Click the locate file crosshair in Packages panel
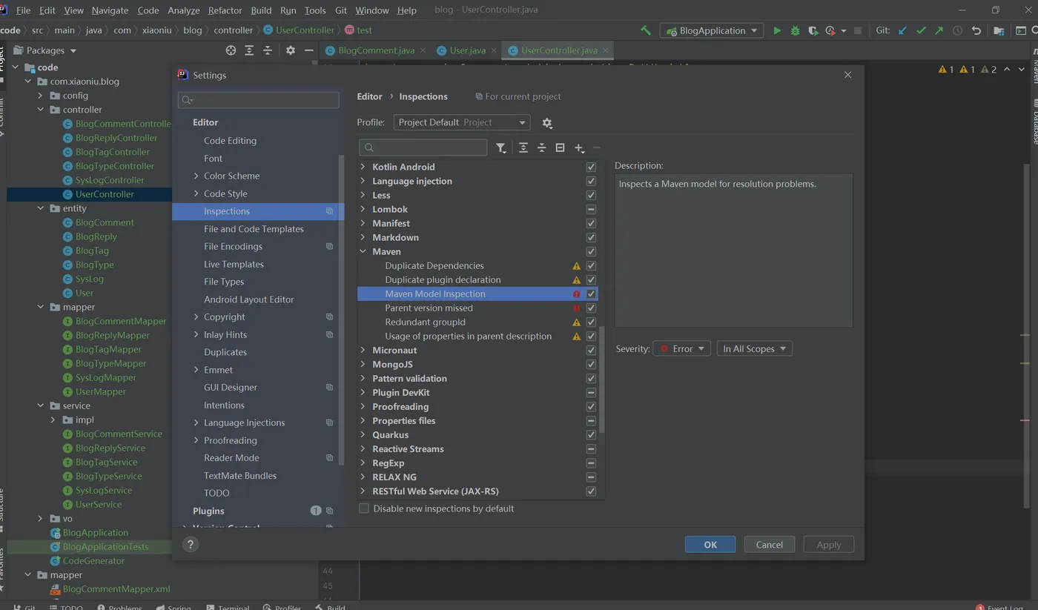This screenshot has width=1038, height=610. coord(231,50)
